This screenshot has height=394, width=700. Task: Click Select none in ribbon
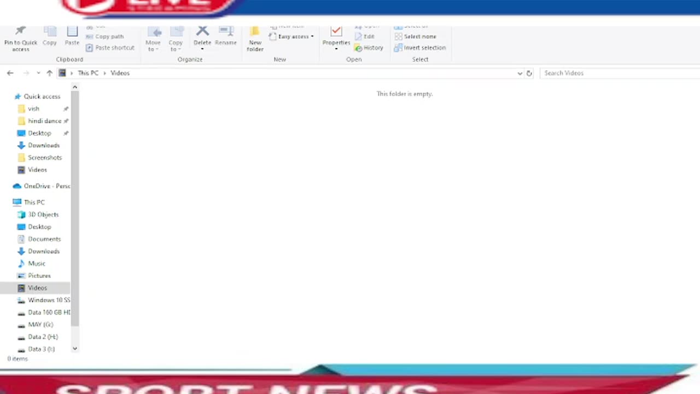click(x=416, y=37)
